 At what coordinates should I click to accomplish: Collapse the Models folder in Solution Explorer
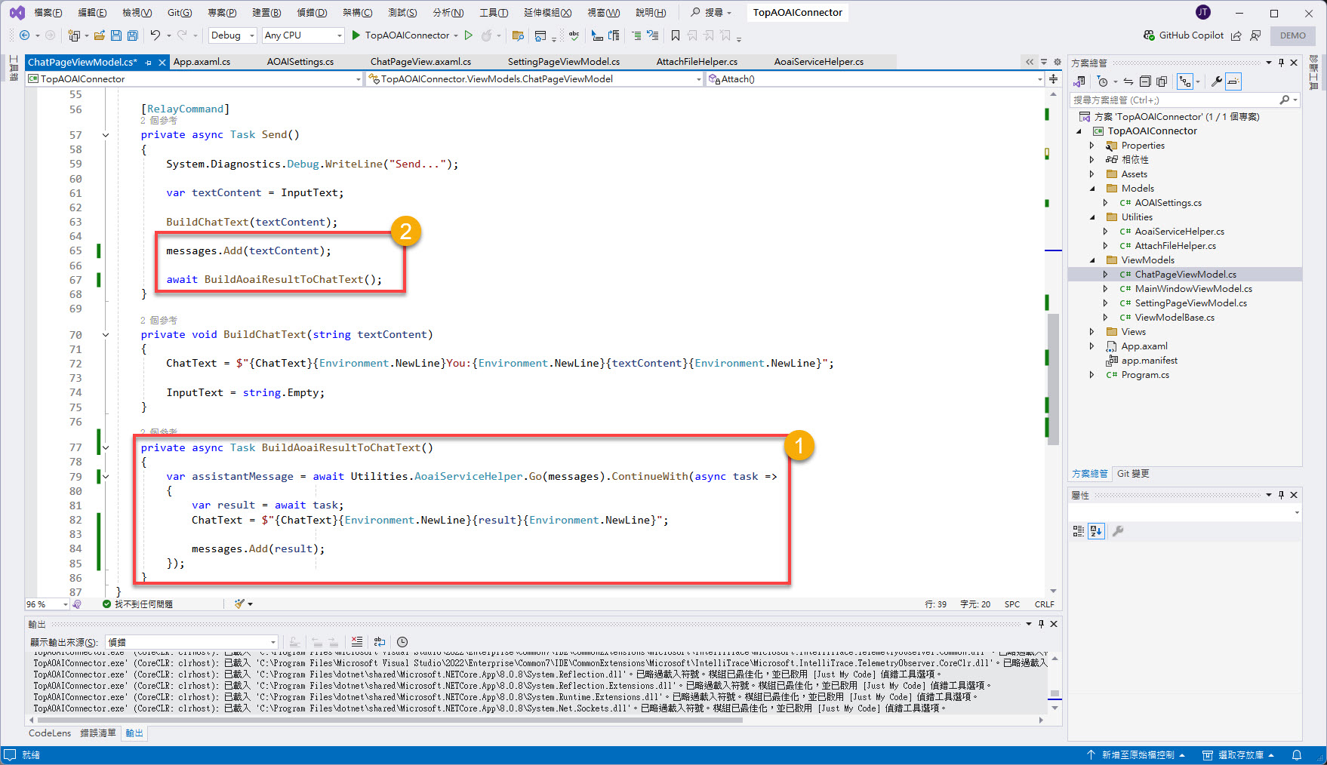(1092, 189)
